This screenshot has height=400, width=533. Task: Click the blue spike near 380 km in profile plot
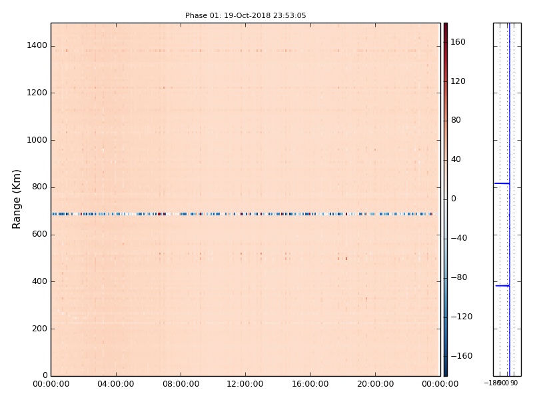coord(502,286)
